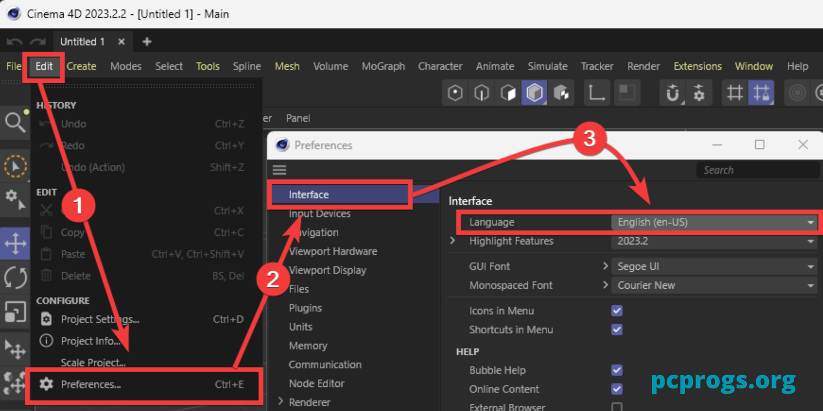Image resolution: width=823 pixels, height=411 pixels.
Task: Select Viewport Display in Preferences list
Action: (x=327, y=270)
